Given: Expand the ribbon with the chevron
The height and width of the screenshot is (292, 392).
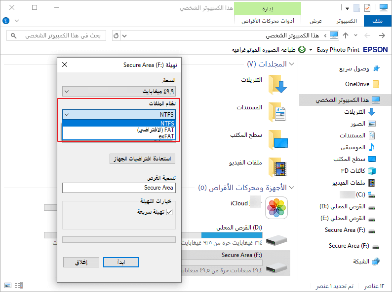Looking at the screenshot, I should (x=17, y=21).
